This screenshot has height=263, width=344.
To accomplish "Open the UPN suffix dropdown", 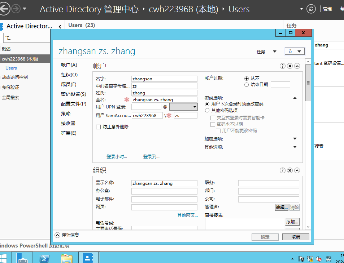I will pos(194,107).
